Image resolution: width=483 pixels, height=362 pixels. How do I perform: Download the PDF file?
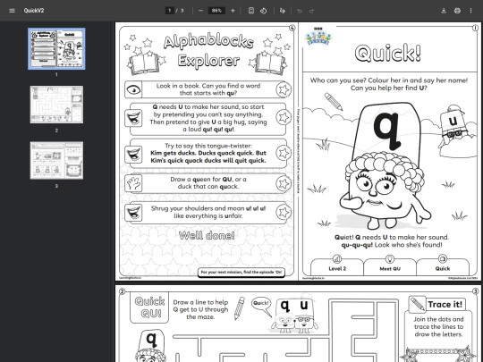coord(444,11)
